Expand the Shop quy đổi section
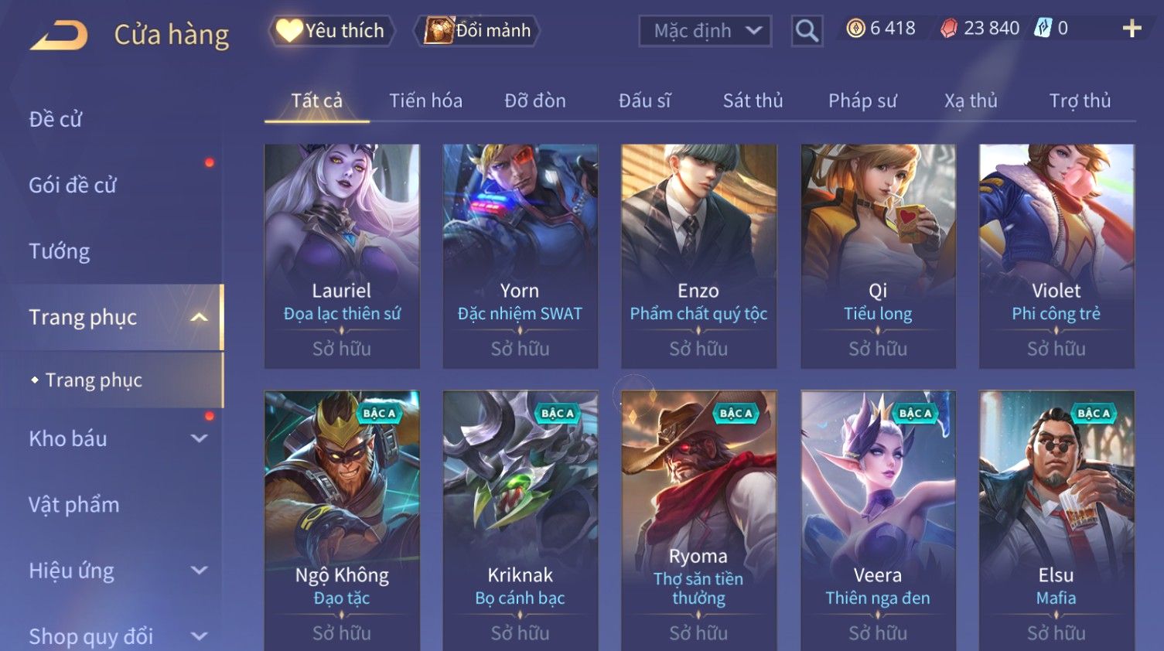Viewport: 1164px width, 651px height. pos(199,636)
